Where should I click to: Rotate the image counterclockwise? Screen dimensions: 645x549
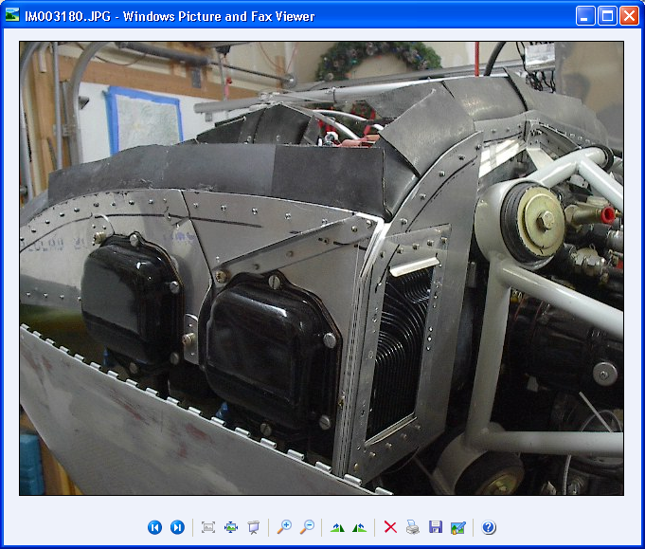[360, 527]
